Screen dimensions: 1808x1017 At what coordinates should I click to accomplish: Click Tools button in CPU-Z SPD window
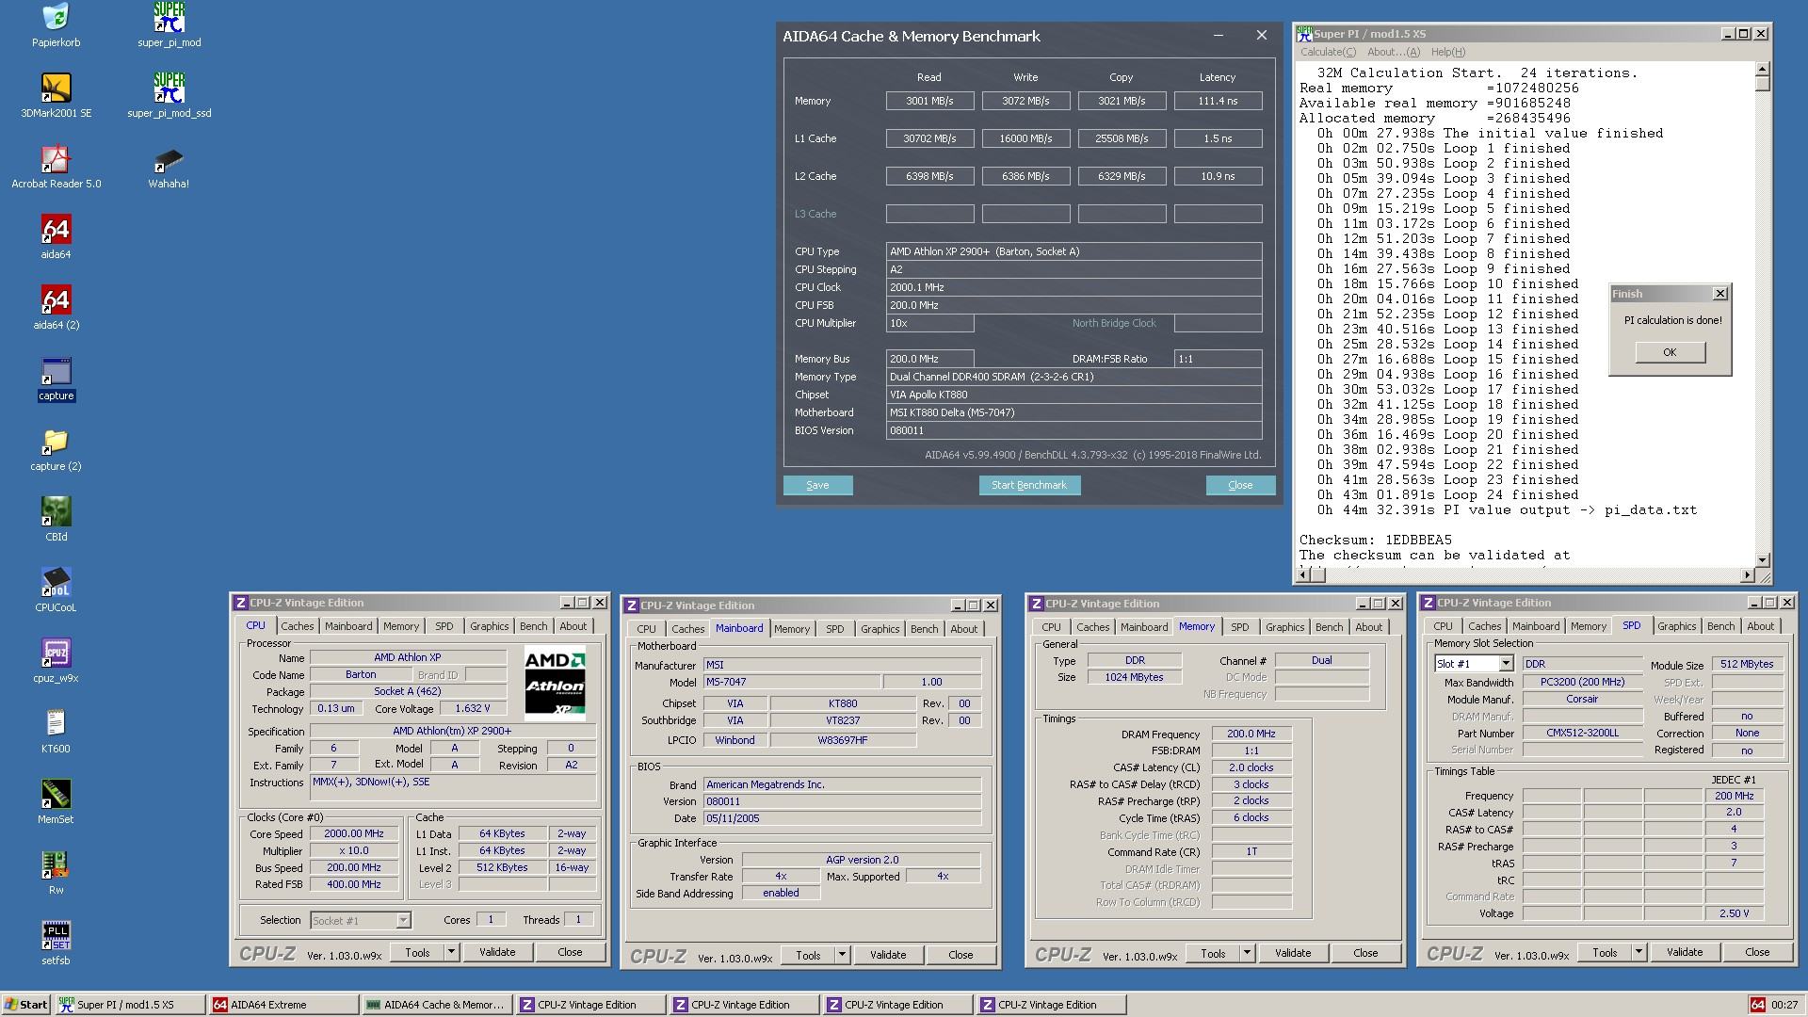1605,952
